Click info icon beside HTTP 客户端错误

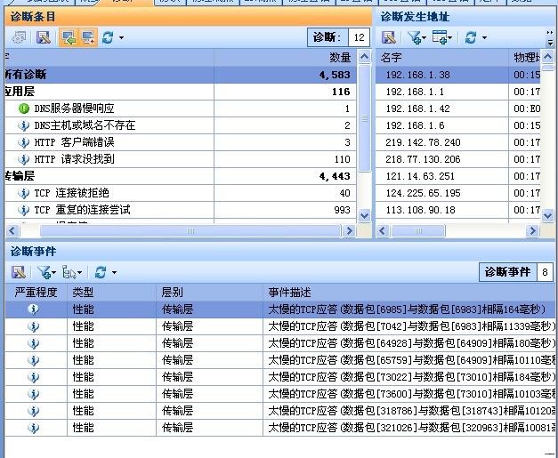tap(23, 142)
